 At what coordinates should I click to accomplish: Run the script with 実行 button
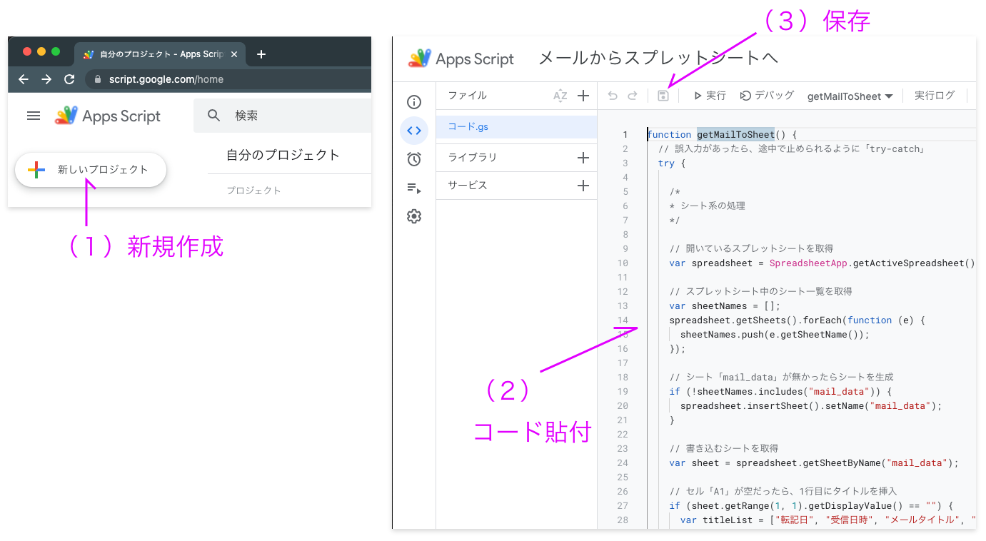click(710, 95)
